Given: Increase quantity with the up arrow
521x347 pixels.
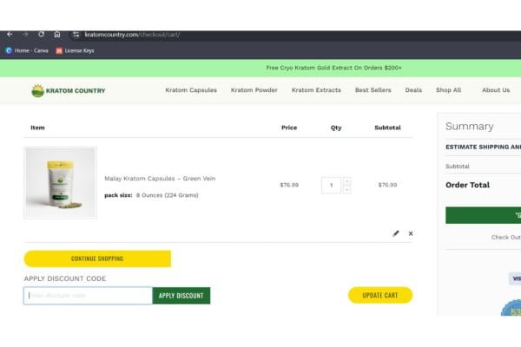Looking at the screenshot, I should pos(346,181).
